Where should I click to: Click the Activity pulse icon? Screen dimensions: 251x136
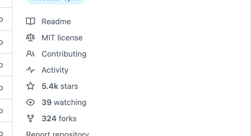[x=30, y=70]
